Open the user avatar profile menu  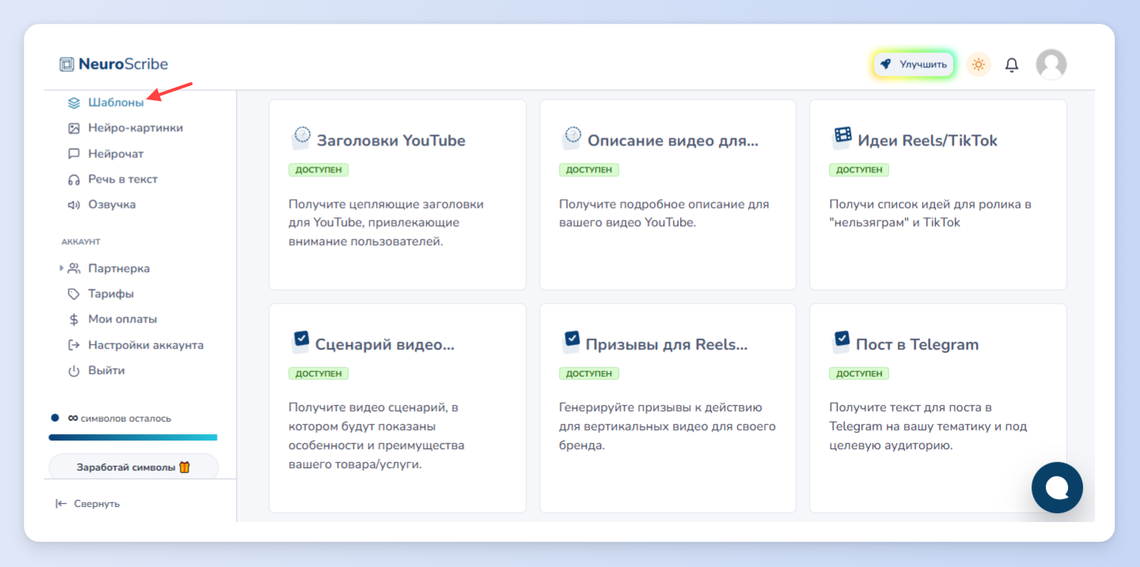click(1051, 64)
